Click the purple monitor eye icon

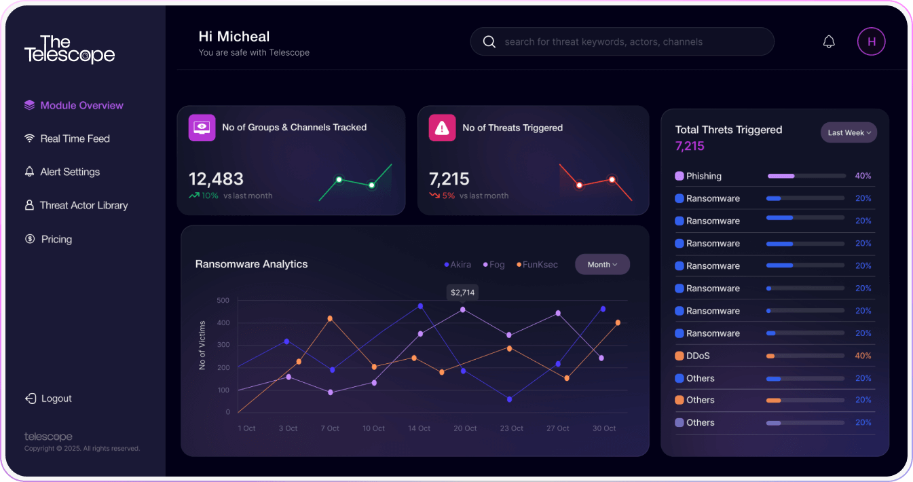click(202, 128)
